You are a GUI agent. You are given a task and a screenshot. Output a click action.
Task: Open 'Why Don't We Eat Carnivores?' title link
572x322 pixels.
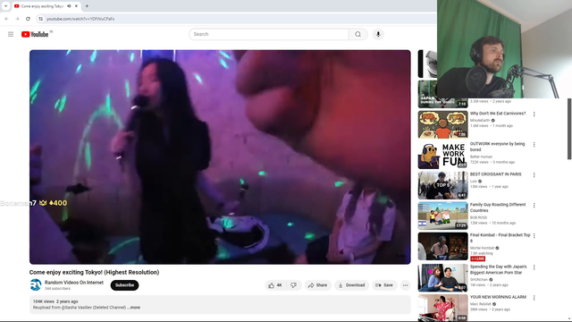click(498, 114)
